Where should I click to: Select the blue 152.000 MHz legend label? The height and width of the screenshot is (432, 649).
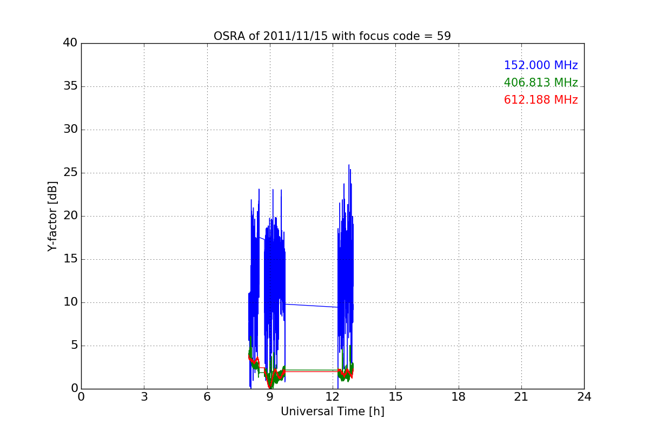point(541,65)
